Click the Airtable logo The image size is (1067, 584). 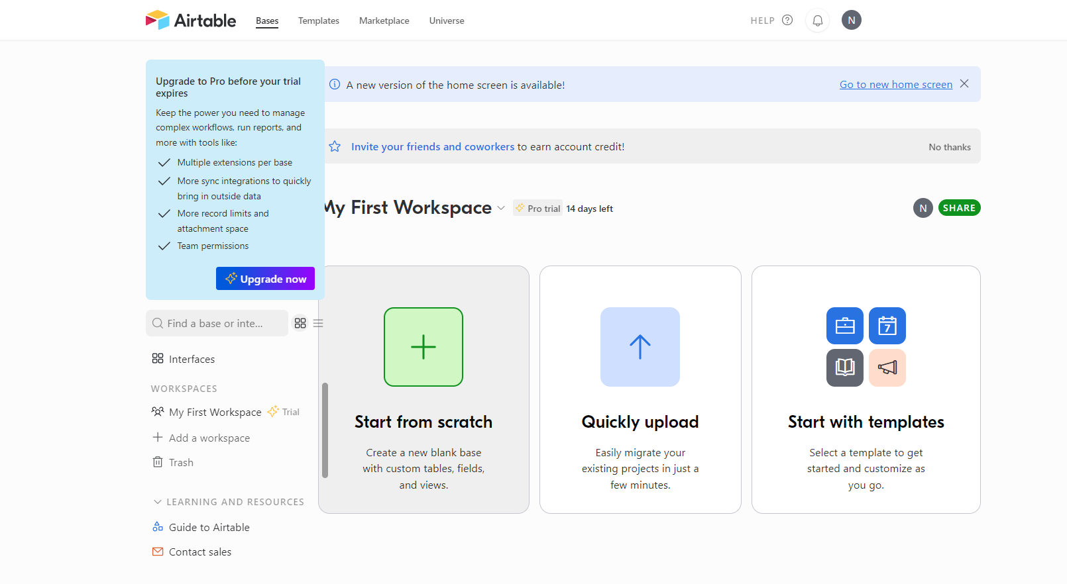pos(190,20)
